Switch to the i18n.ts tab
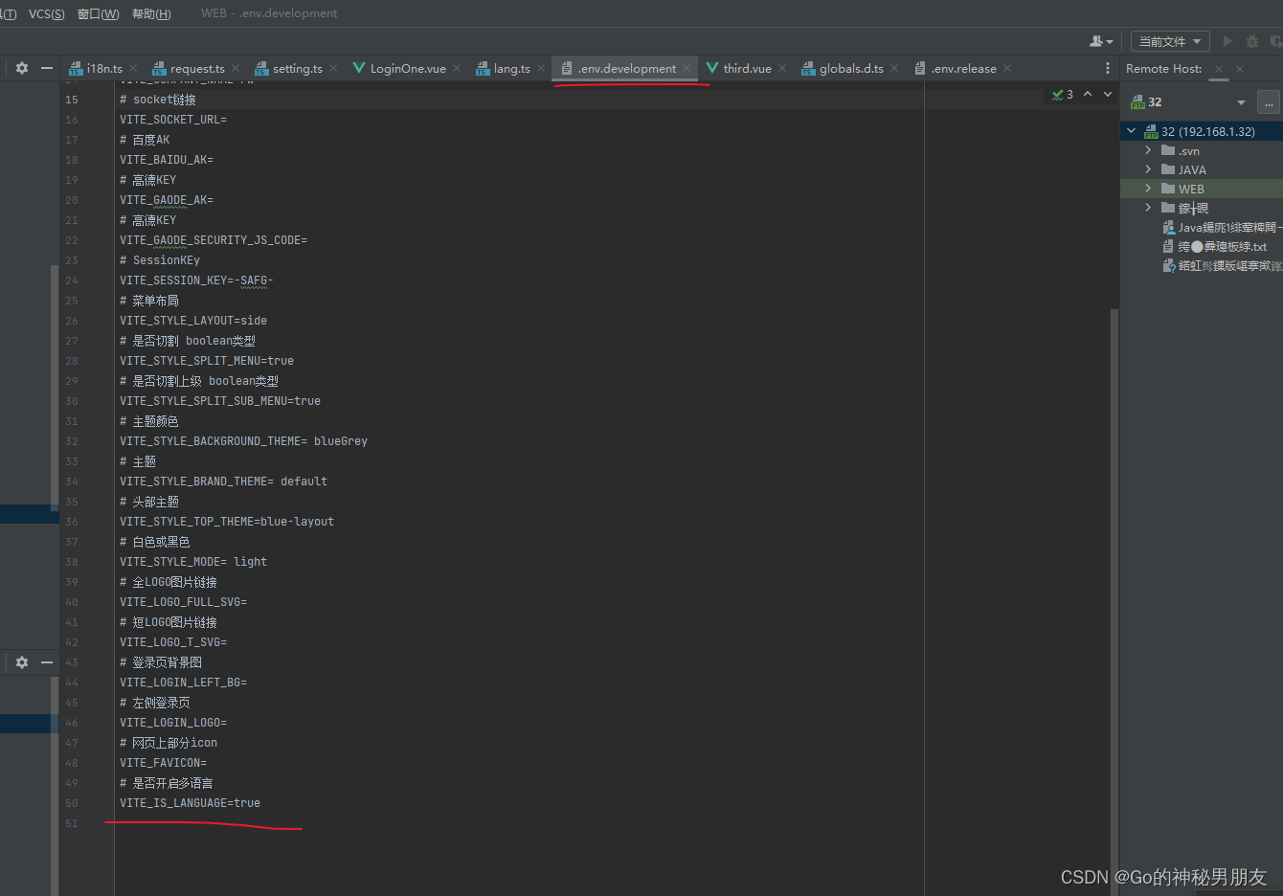 click(x=103, y=68)
